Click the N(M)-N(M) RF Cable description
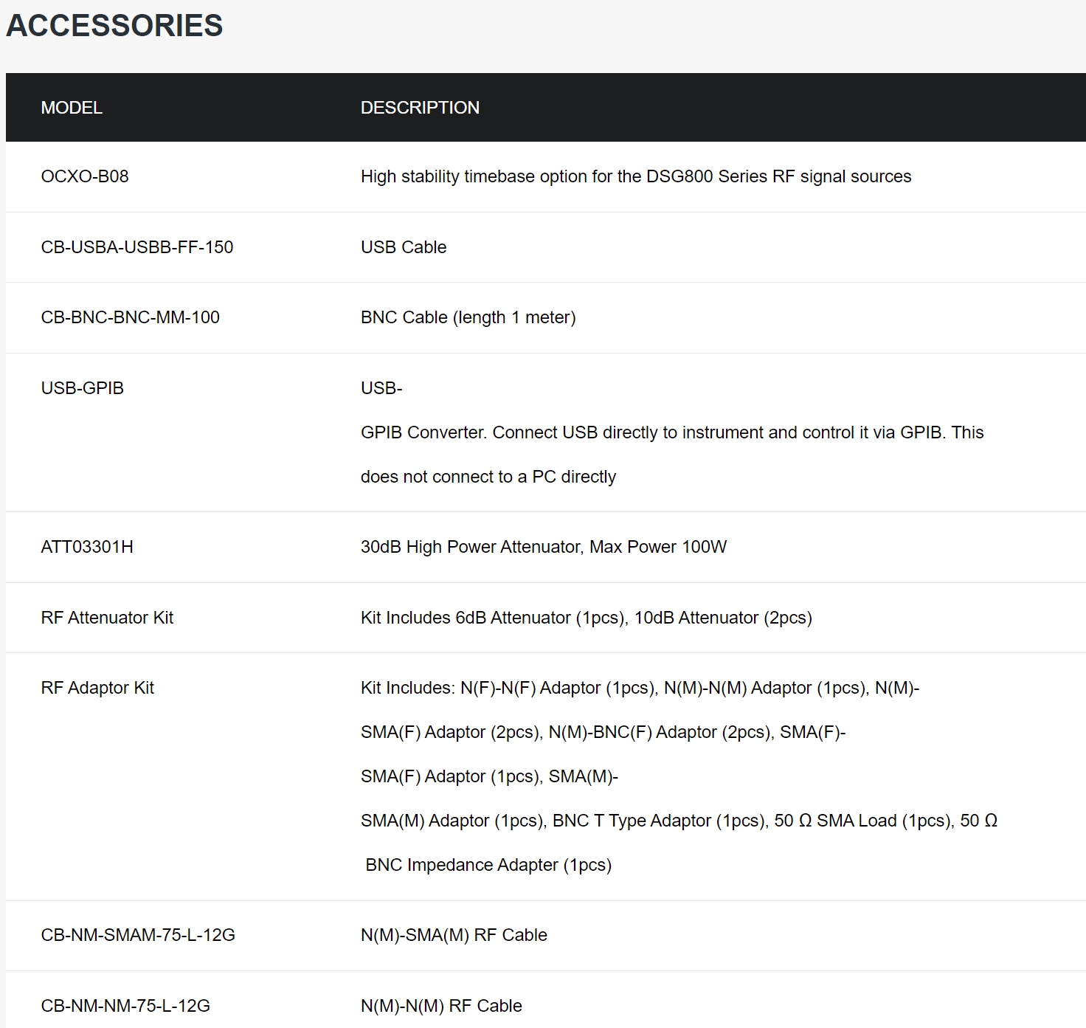This screenshot has height=1028, width=1086. 441,1006
